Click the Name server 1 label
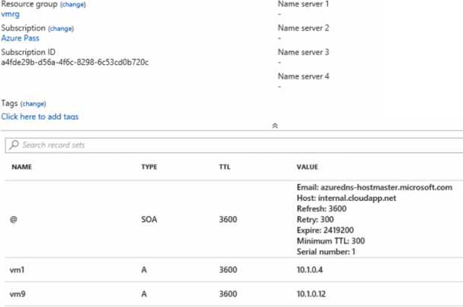Viewport: 463px width, 307px height. (x=303, y=5)
